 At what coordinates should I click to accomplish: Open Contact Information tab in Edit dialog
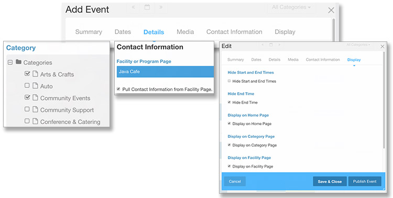(323, 60)
